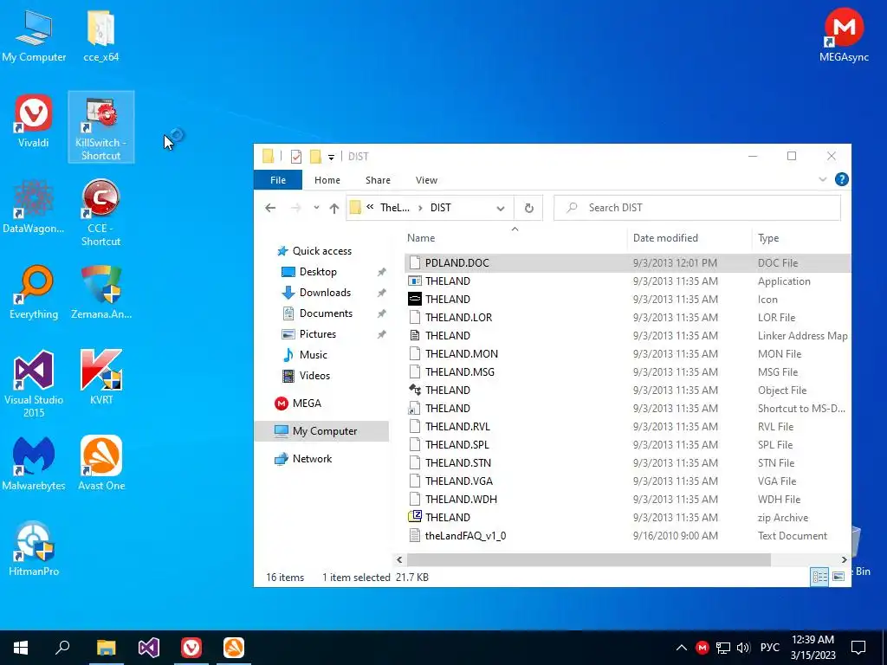
Task: Open Customize Quick Access Toolbar dropdown
Action: (331, 158)
